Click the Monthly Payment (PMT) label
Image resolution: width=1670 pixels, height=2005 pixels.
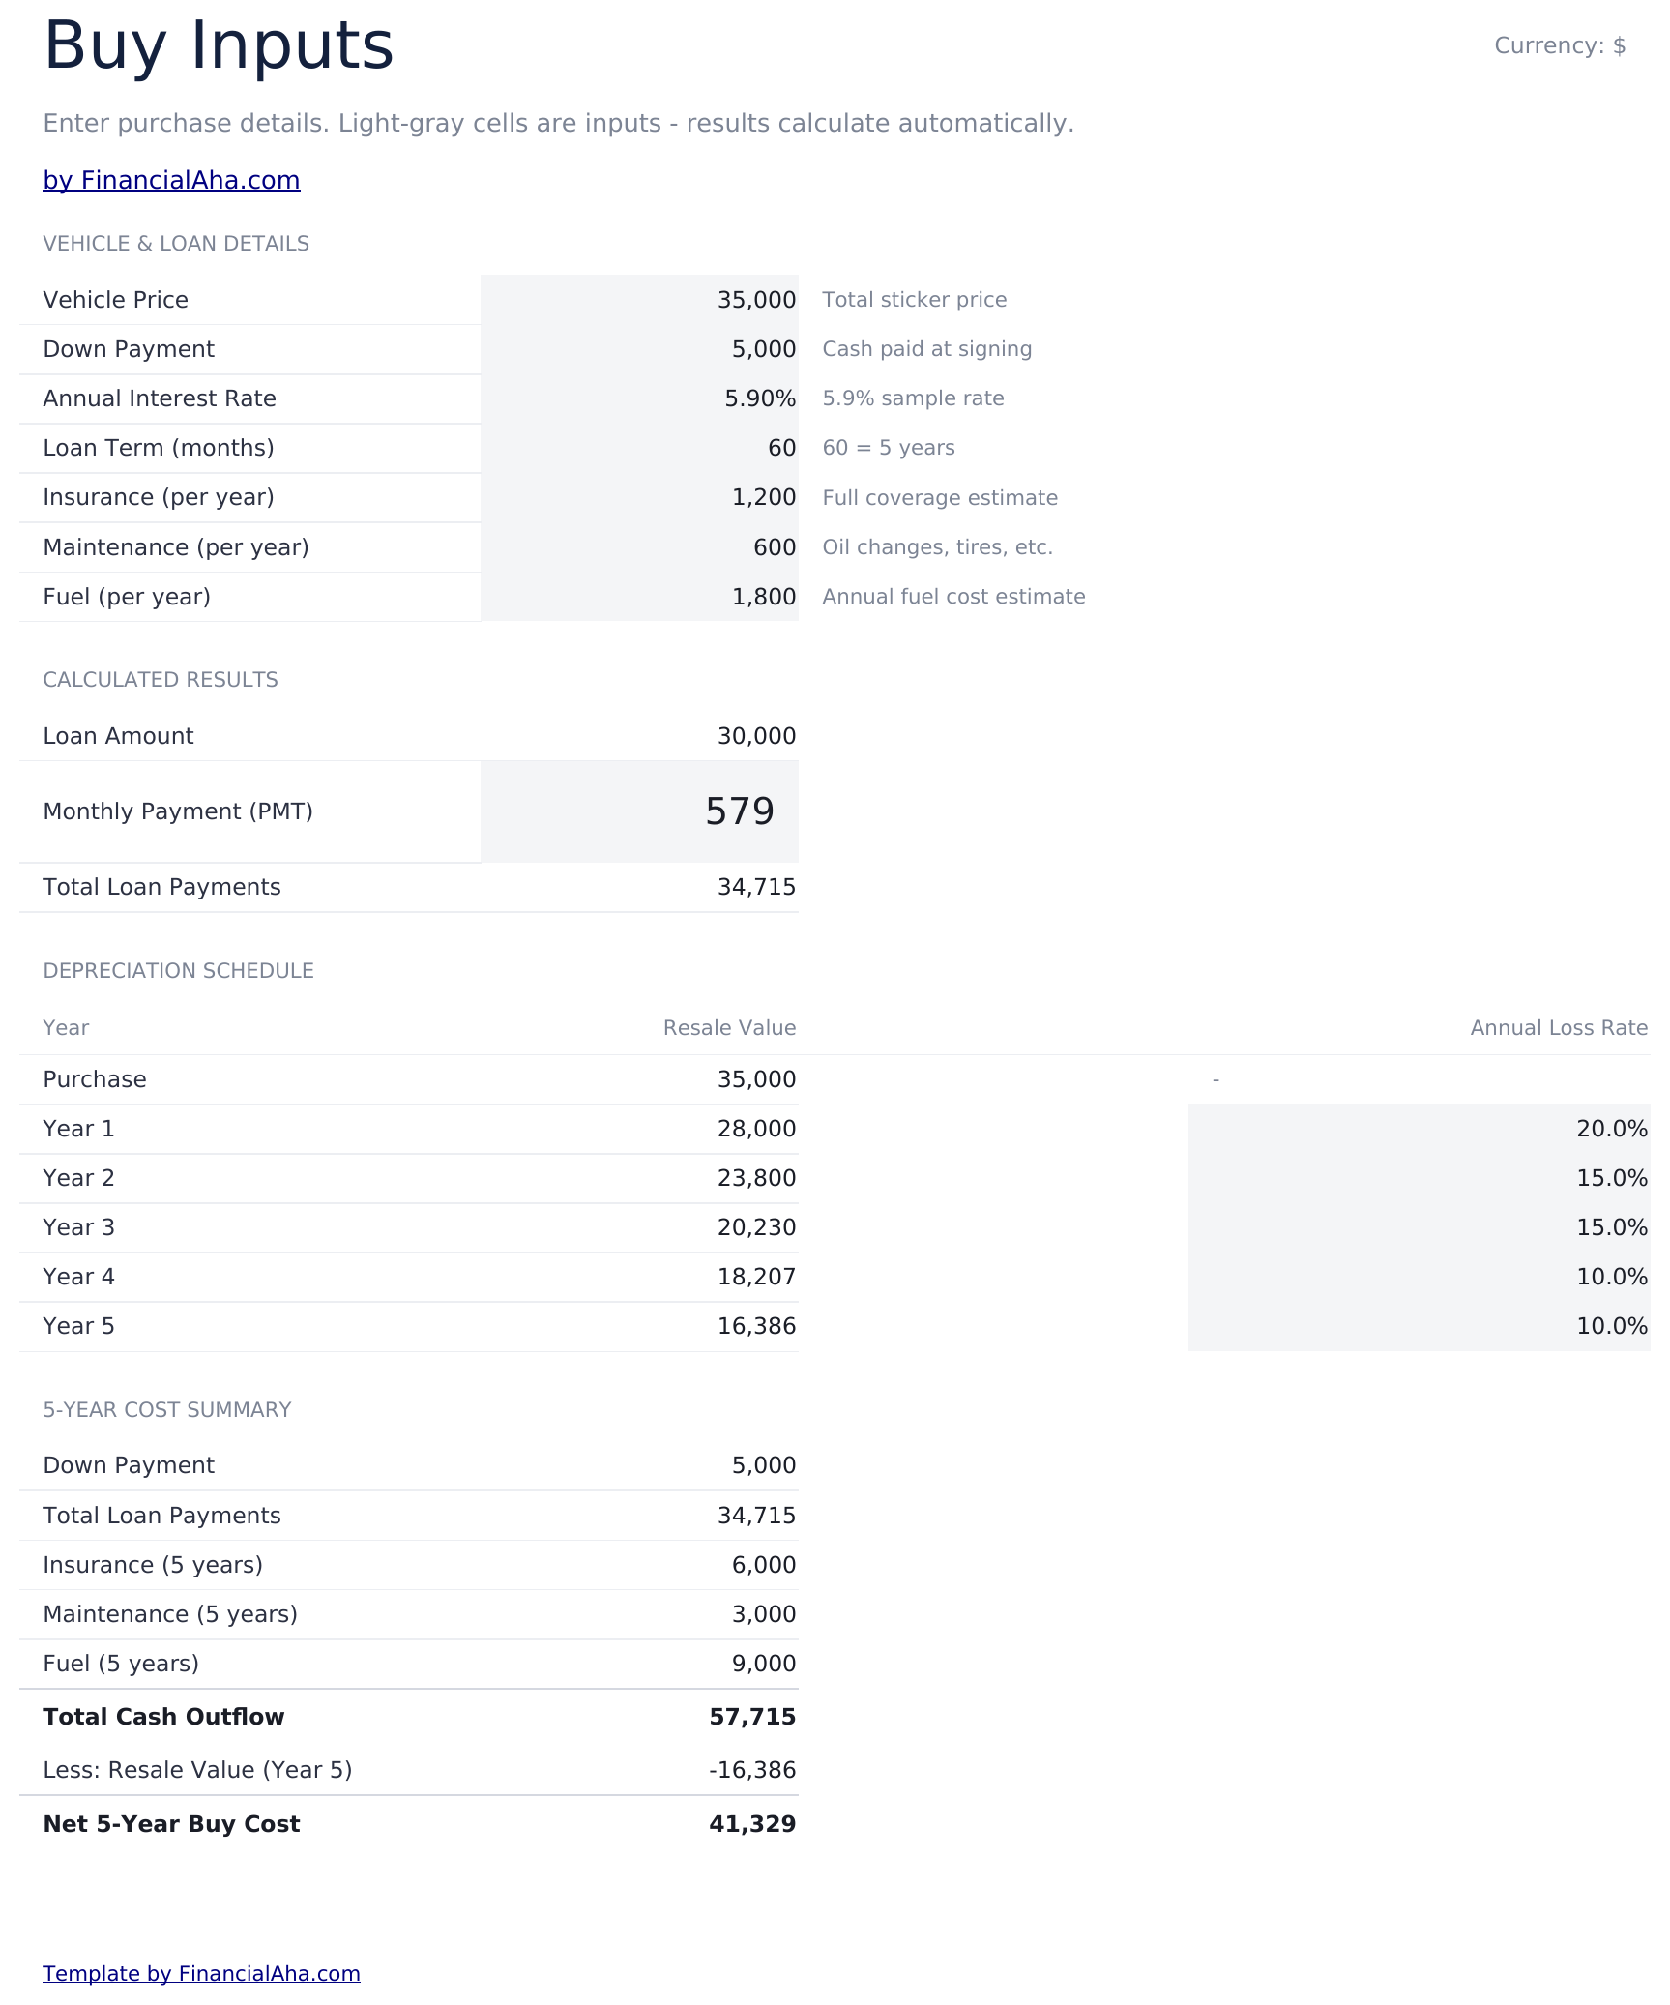click(x=178, y=811)
